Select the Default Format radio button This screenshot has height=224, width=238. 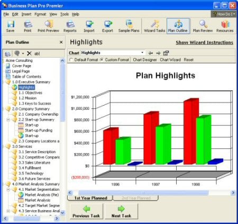(x=71, y=60)
